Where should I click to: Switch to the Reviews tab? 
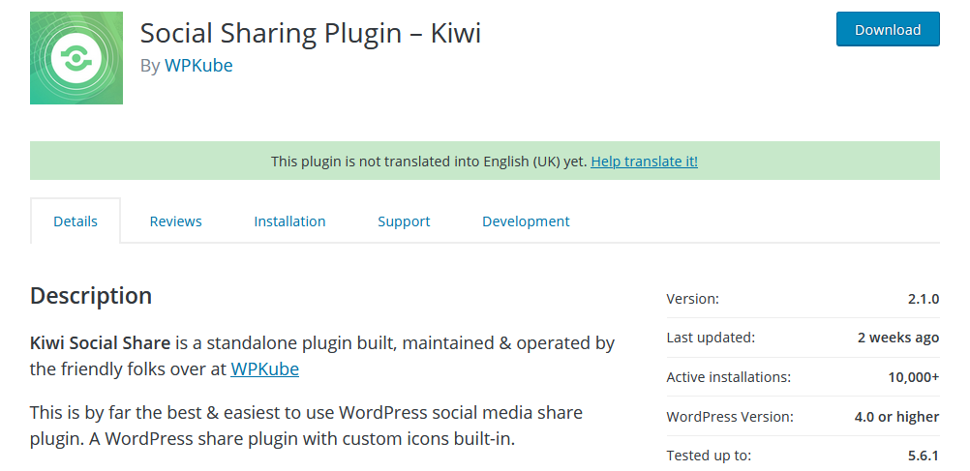point(175,221)
